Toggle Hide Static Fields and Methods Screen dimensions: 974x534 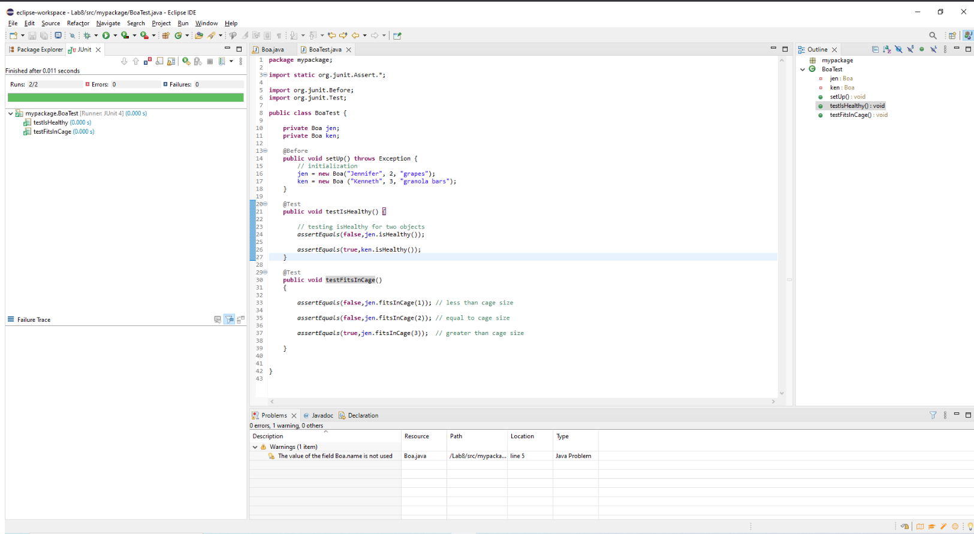pyautogui.click(x=910, y=49)
